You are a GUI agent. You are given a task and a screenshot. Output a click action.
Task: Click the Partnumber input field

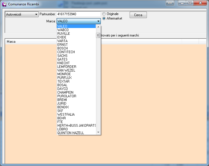78,14
